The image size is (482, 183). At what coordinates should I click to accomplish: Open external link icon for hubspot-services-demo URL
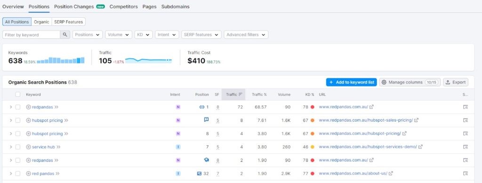tap(420, 147)
